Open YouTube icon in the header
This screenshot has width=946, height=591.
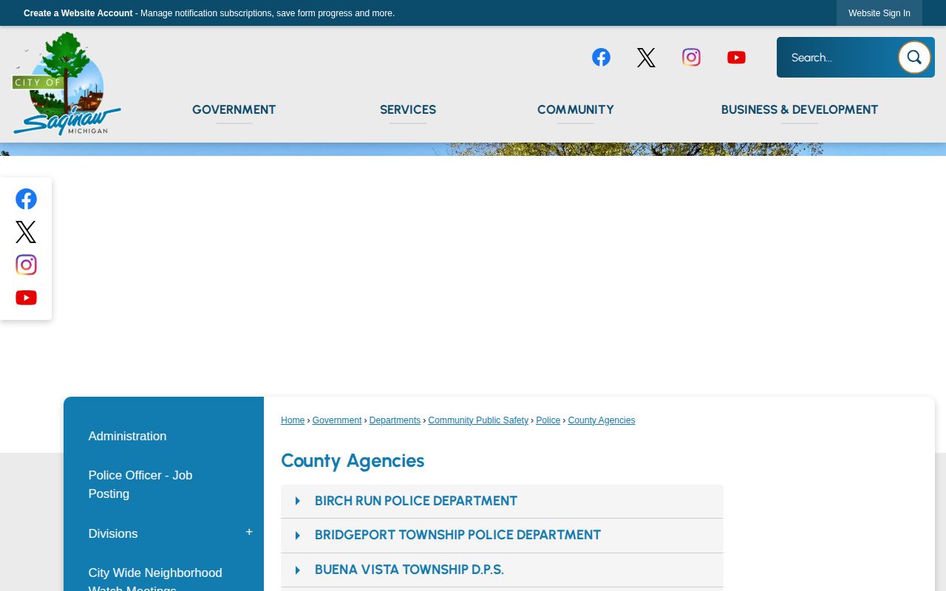[x=736, y=58]
